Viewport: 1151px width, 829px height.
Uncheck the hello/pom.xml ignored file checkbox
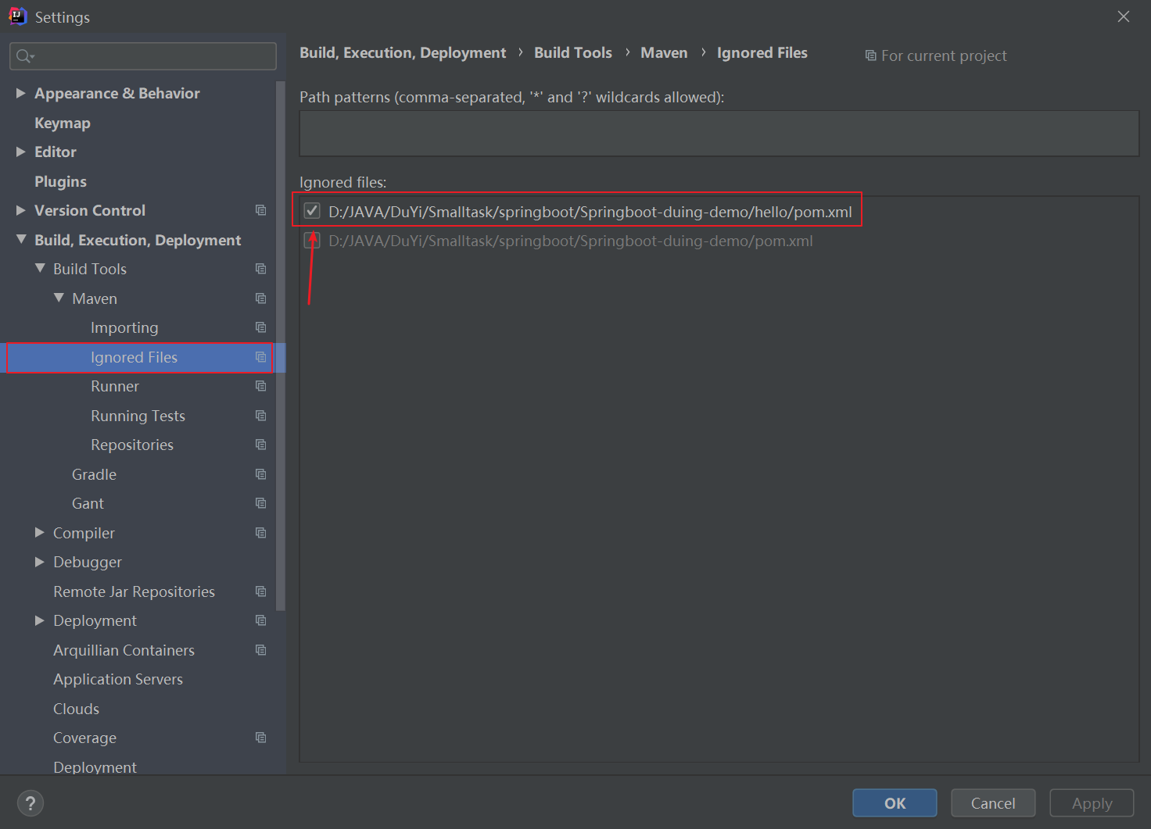[x=312, y=211]
